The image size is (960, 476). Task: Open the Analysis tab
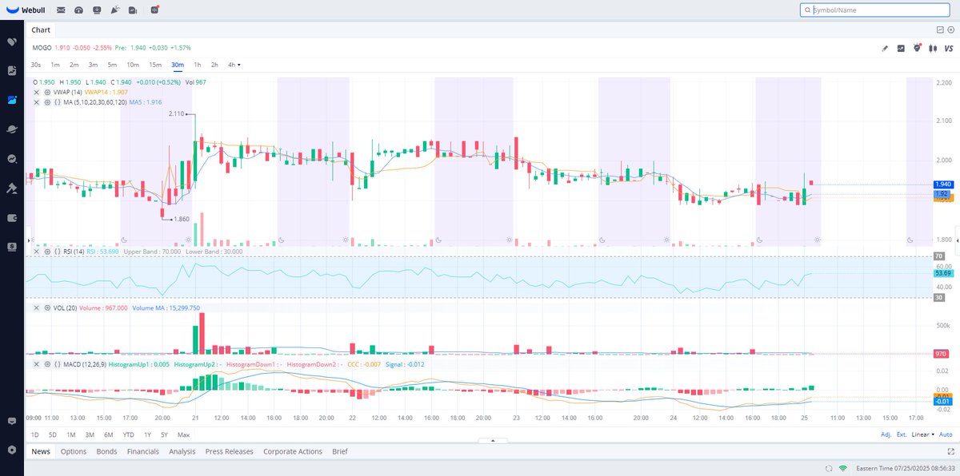point(182,451)
